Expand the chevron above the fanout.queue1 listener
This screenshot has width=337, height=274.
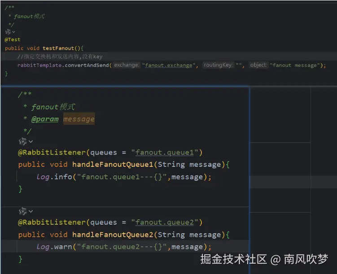click(31, 142)
